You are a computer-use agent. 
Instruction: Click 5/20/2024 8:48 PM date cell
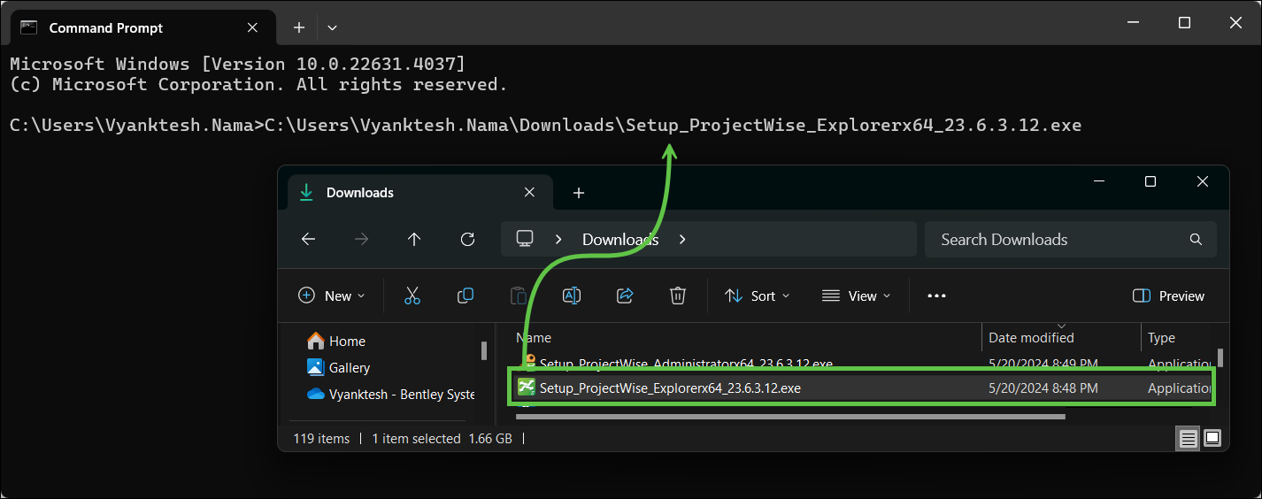[x=1043, y=388]
